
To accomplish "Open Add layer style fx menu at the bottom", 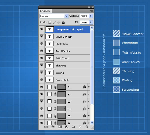I will pyautogui.click(x=53, y=127).
